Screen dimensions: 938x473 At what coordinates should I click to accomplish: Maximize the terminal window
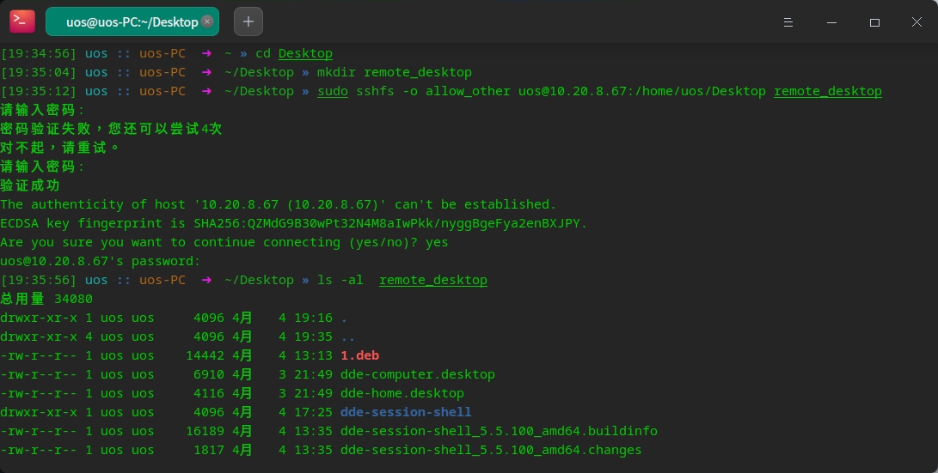click(874, 22)
